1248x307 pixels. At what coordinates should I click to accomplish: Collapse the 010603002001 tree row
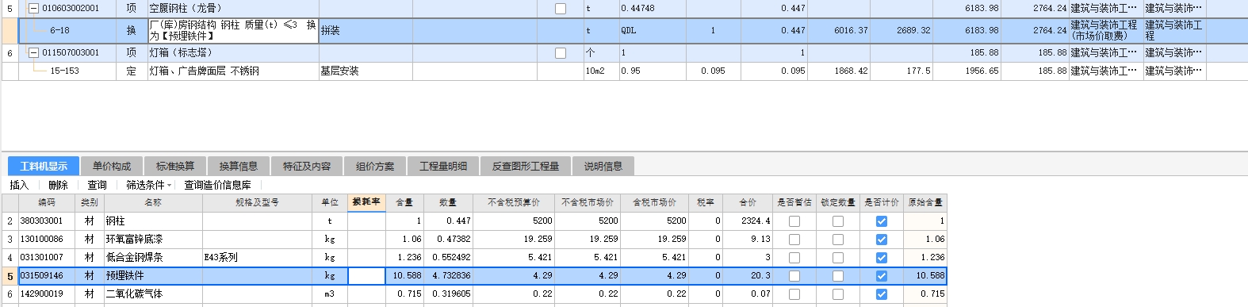point(33,8)
